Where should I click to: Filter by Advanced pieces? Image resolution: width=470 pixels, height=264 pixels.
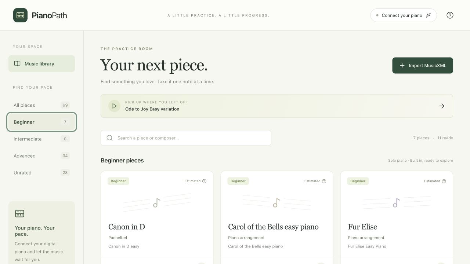(x=41, y=156)
